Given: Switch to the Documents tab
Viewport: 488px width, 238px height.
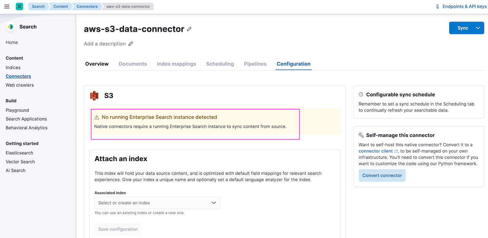Looking at the screenshot, I should pyautogui.click(x=133, y=64).
